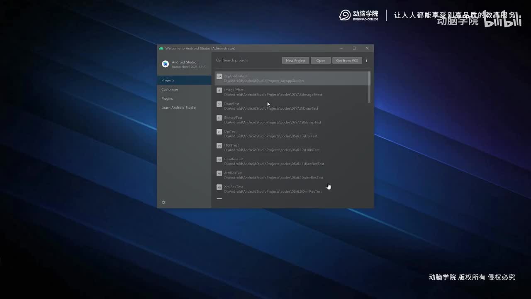Go to Learn Android Studio tab

[x=184, y=108]
